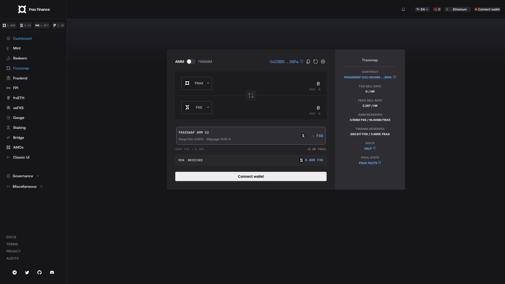Image resolution: width=505 pixels, height=284 pixels.
Task: Open FRAXSWAP (V2) contract link
Action: point(370,77)
